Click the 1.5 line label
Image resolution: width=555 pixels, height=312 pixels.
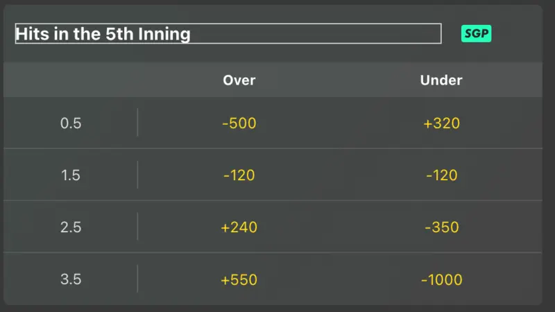[71, 175]
